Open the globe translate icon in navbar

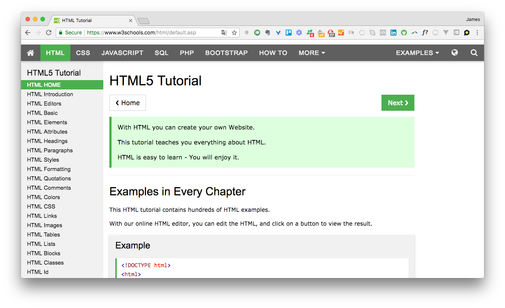[x=454, y=53]
